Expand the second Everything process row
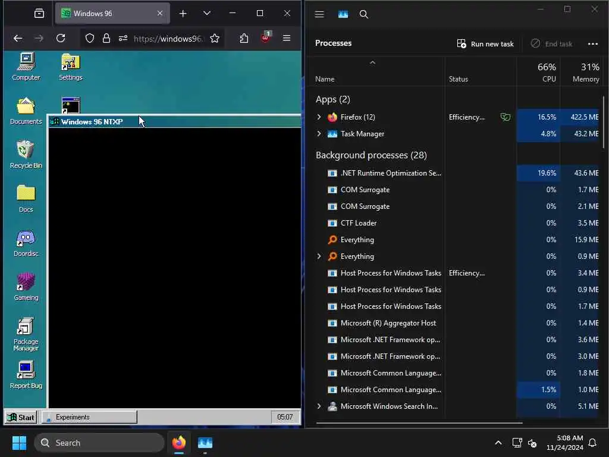Image resolution: width=609 pixels, height=457 pixels. (x=319, y=256)
